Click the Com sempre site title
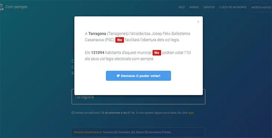Screen dimensions: 272x138 click(16, 7)
